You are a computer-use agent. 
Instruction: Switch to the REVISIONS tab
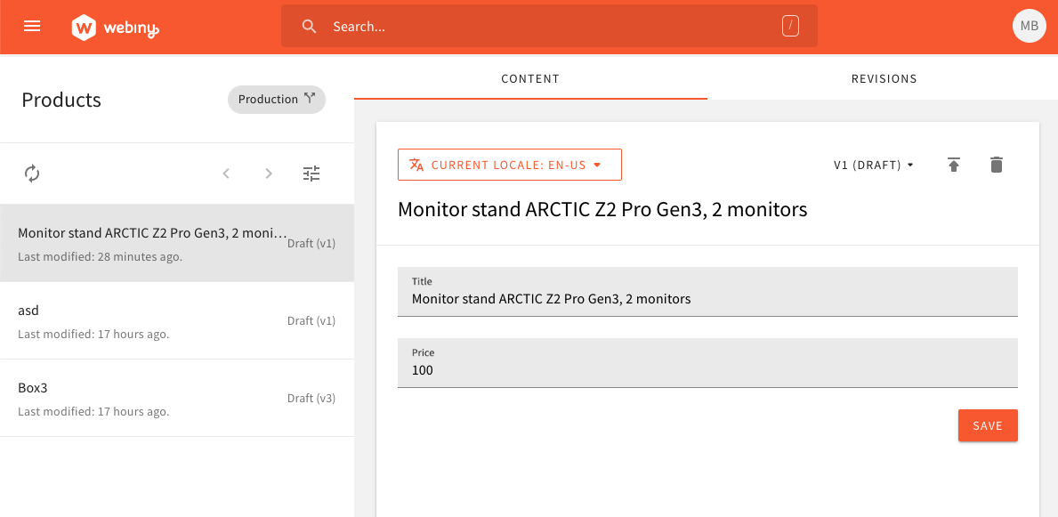[x=884, y=78]
